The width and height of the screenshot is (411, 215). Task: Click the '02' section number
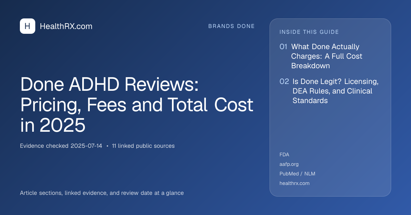pyautogui.click(x=284, y=82)
